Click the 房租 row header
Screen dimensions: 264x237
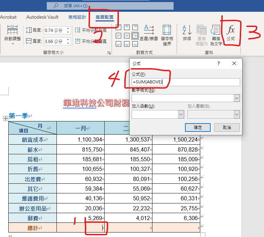coord(33,159)
